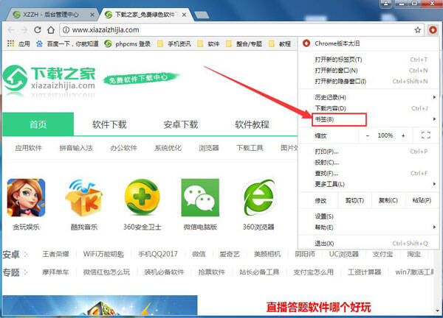Open 微信红包怎么玩 topic link
Screen dimensions: 443x318
click(x=106, y=272)
